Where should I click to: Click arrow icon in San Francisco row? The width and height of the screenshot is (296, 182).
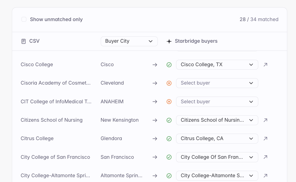click(155, 157)
